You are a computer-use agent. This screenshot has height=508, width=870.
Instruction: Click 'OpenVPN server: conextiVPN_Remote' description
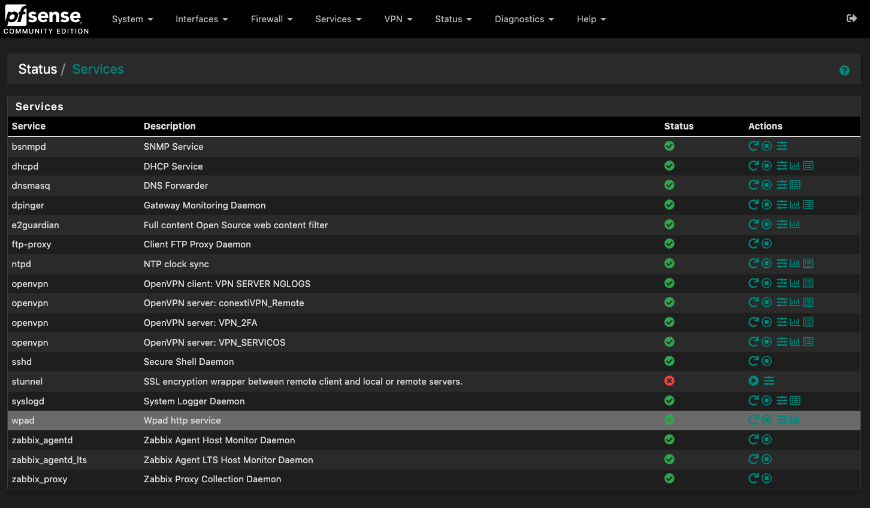223,303
